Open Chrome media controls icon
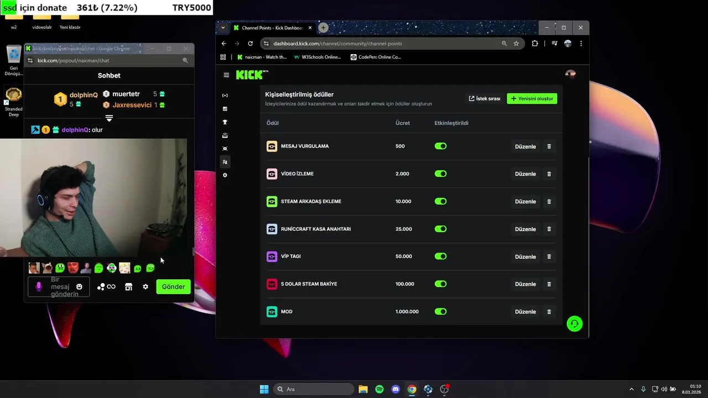This screenshot has width=708, height=398. (554, 43)
